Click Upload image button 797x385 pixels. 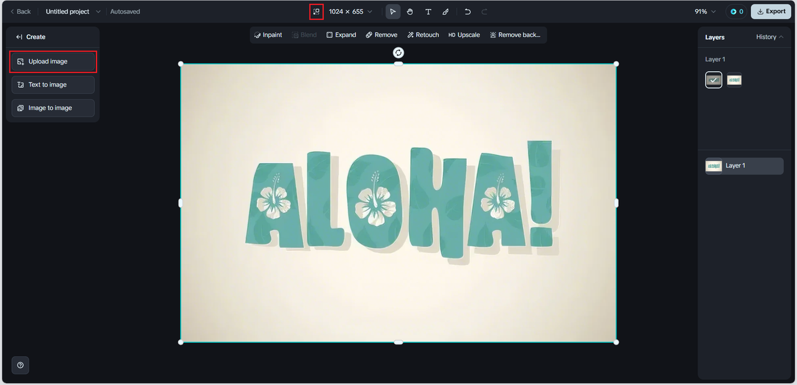pyautogui.click(x=53, y=62)
